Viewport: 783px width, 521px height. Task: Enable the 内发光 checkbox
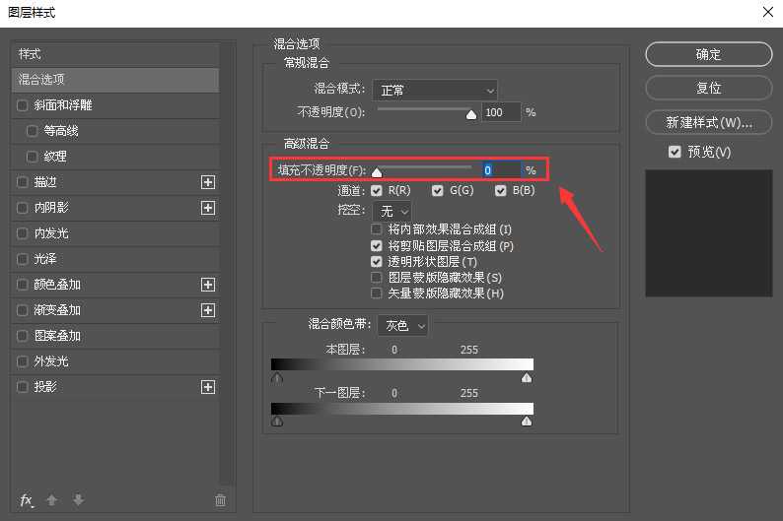(x=22, y=233)
